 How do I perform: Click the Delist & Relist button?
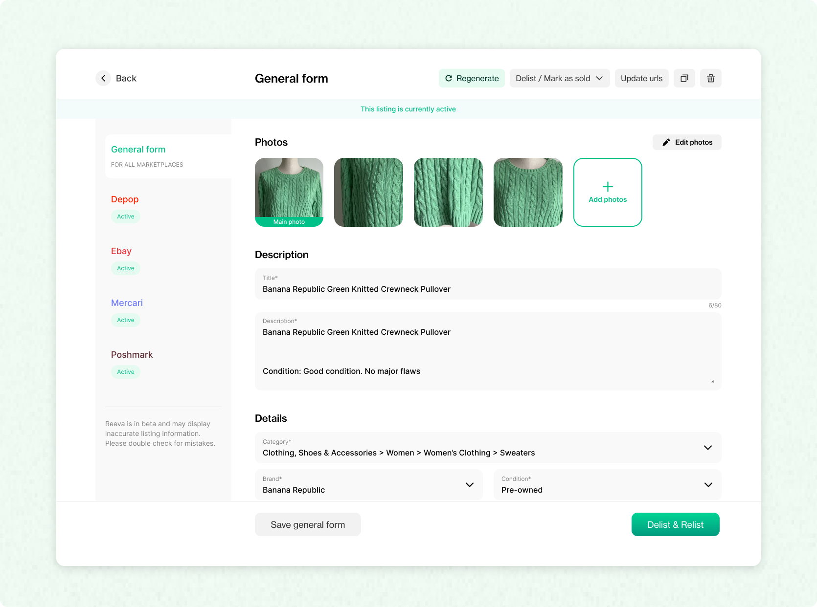point(676,524)
